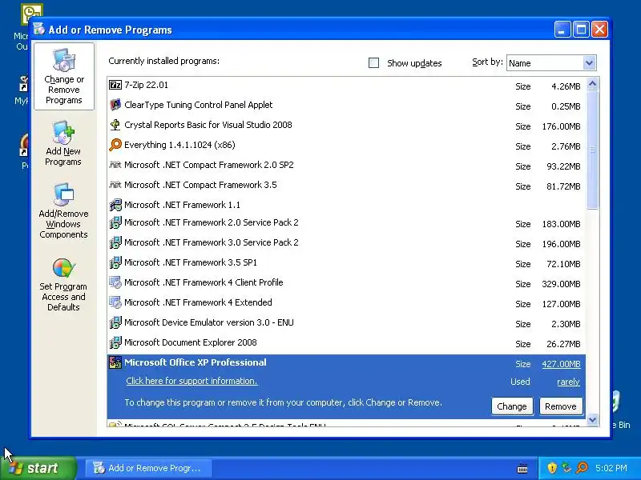Select ClearType Tuning Control Panel Applet
641x480 pixels.
click(x=346, y=106)
